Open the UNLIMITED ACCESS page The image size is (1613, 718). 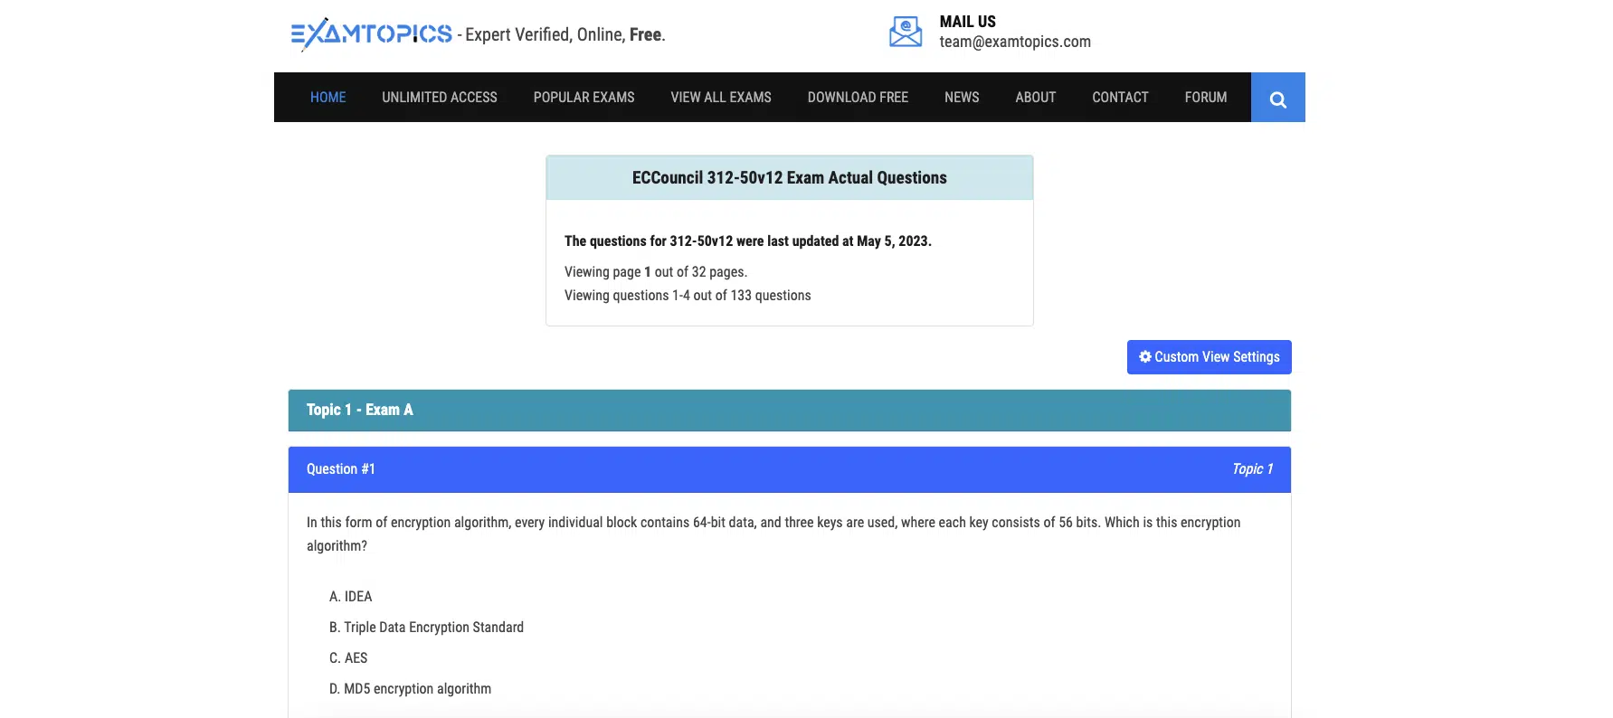pyautogui.click(x=439, y=98)
